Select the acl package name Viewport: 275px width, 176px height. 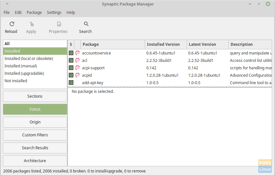pos(85,61)
